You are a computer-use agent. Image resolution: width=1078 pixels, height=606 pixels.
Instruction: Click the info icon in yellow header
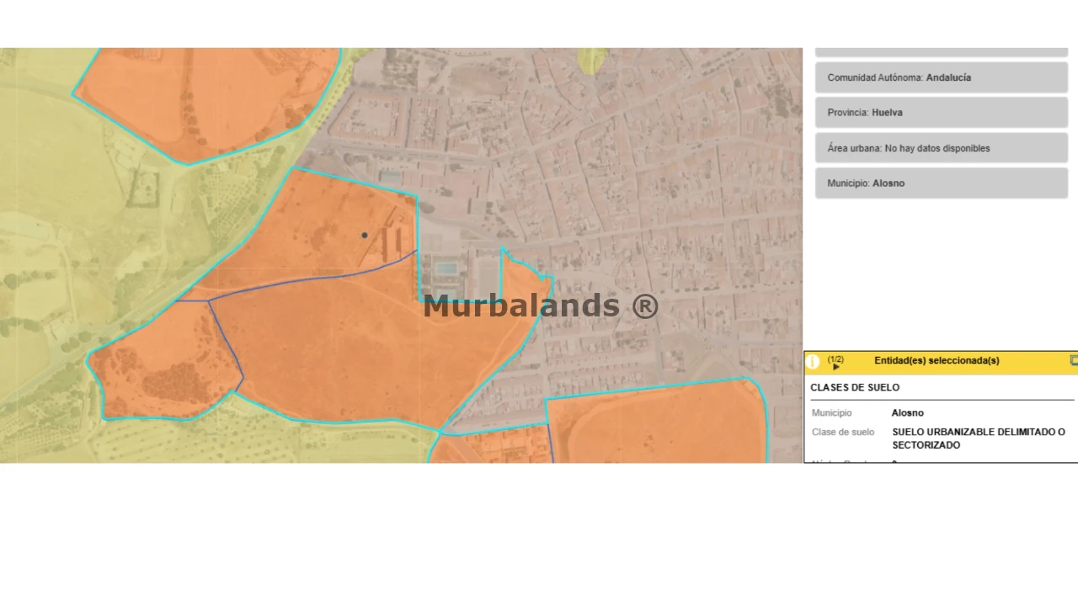813,362
